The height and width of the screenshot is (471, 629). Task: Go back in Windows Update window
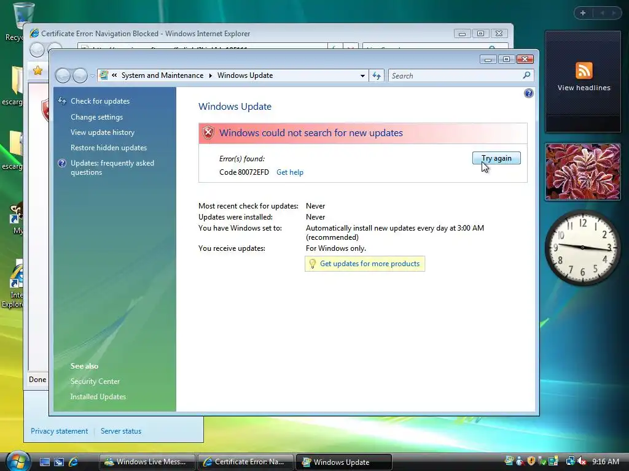[63, 75]
